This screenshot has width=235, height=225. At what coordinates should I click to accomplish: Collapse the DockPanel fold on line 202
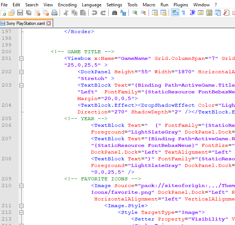22,72
